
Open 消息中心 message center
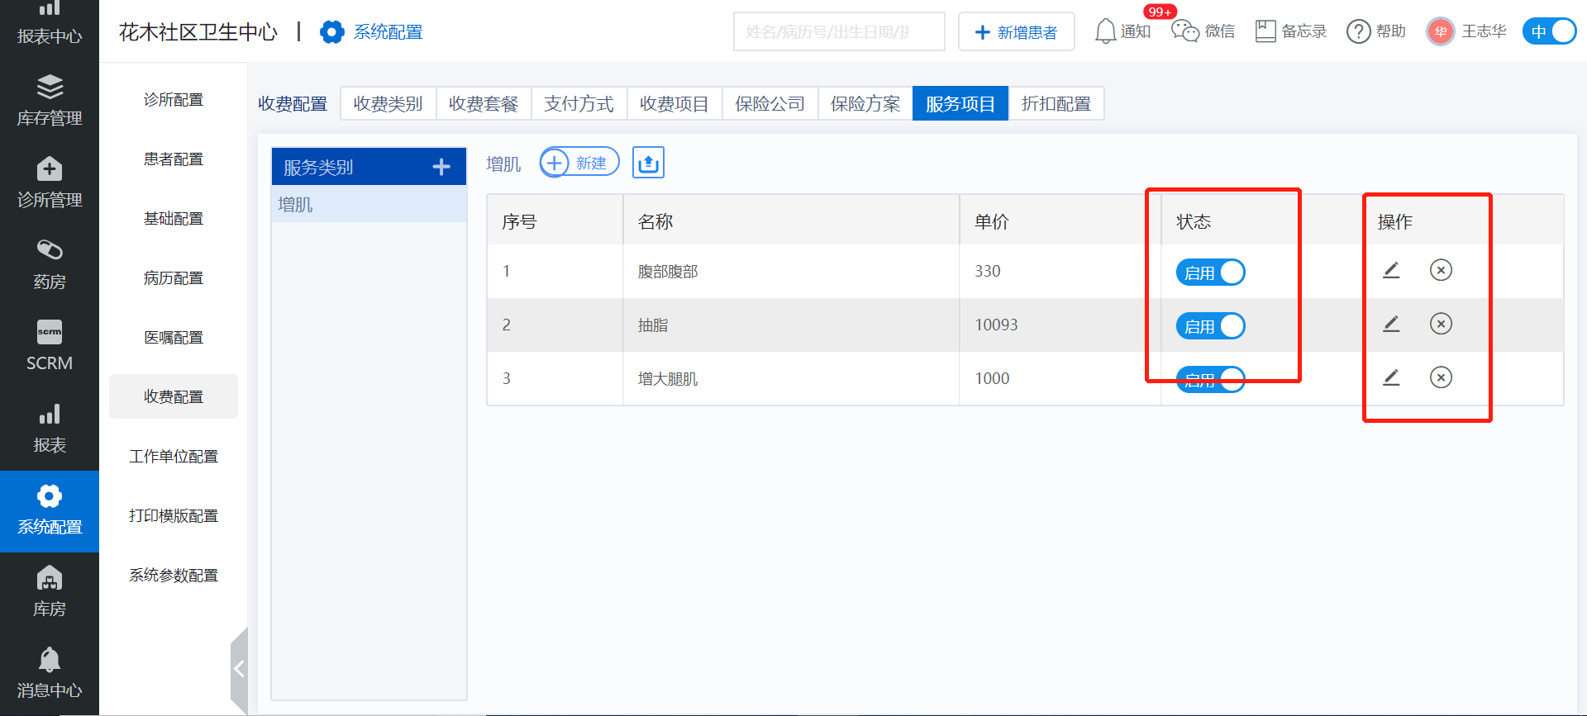(x=50, y=675)
